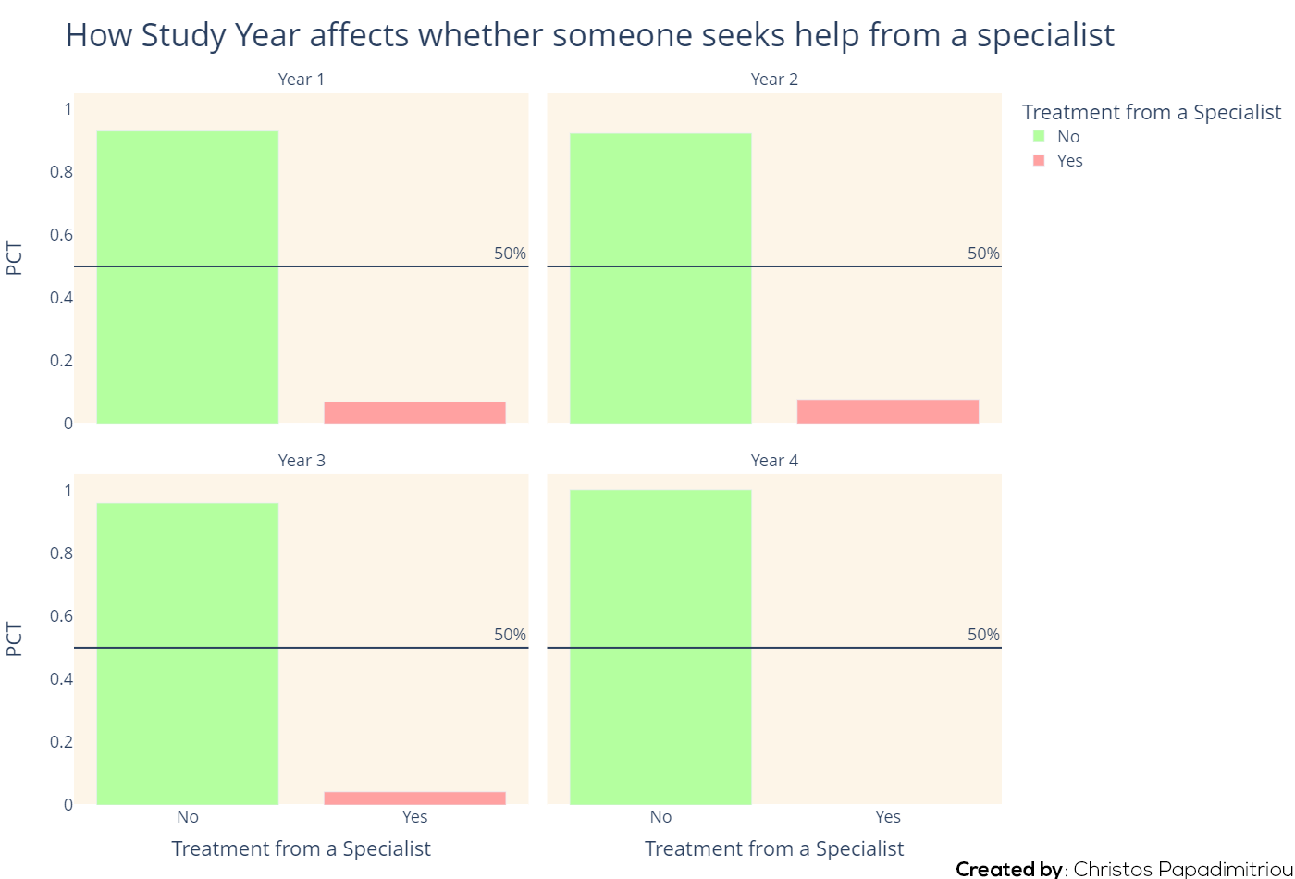The image size is (1295, 879).
Task: Toggle the green "No" legend swatch
Action: (x=1039, y=136)
